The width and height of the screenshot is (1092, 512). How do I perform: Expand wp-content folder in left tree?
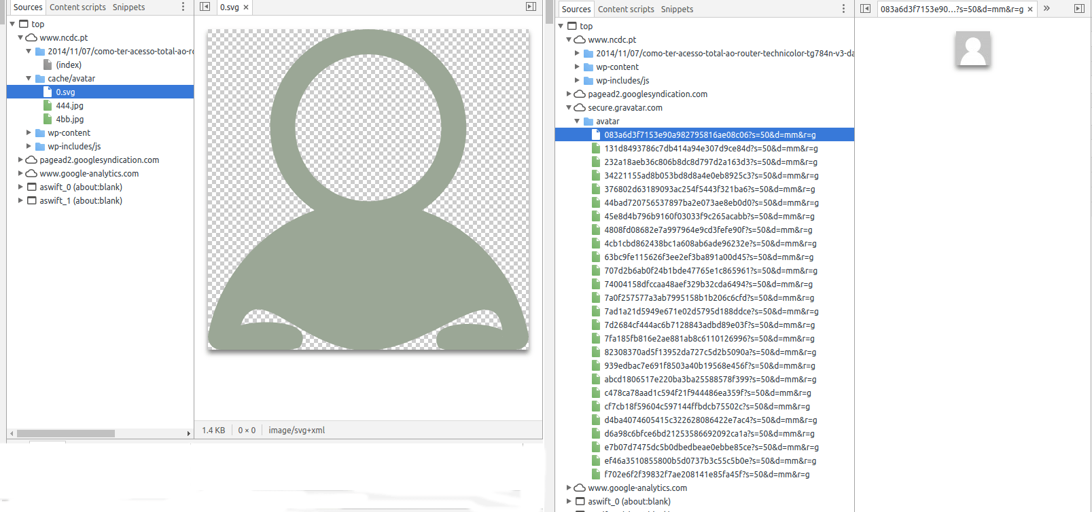[x=29, y=132]
